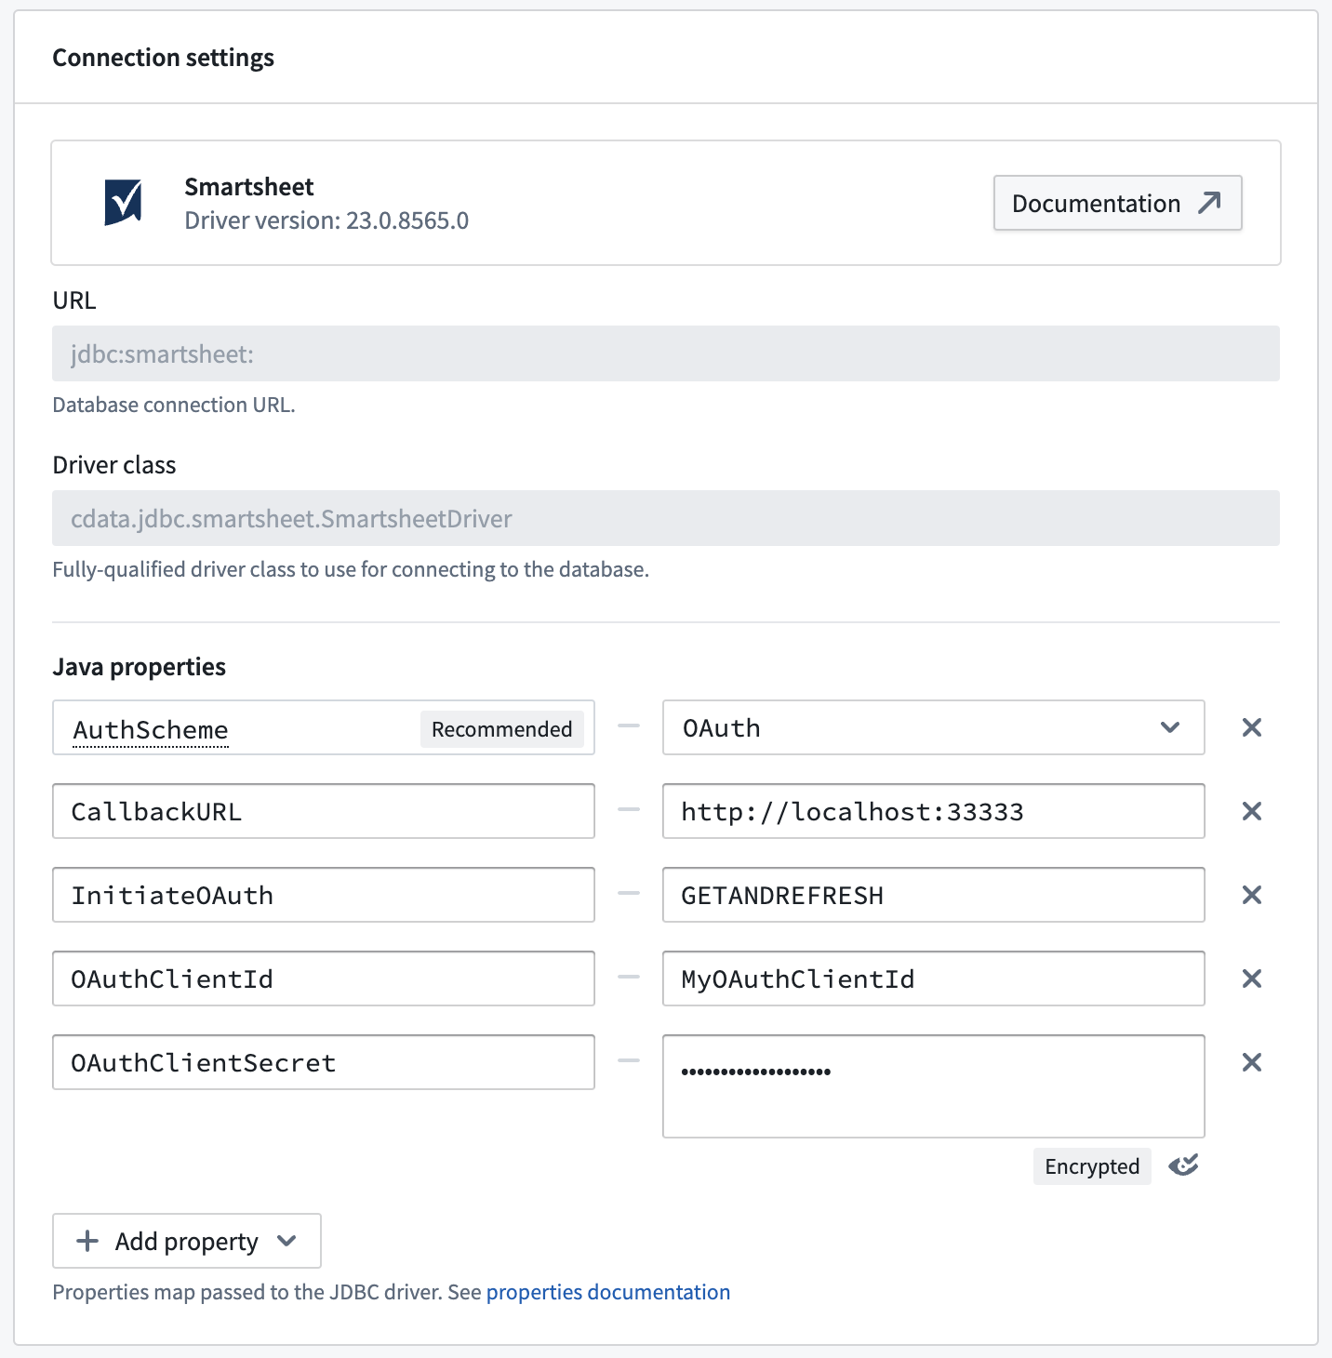
Task: Remove the OAuthClientId property row
Action: pyautogui.click(x=1252, y=979)
